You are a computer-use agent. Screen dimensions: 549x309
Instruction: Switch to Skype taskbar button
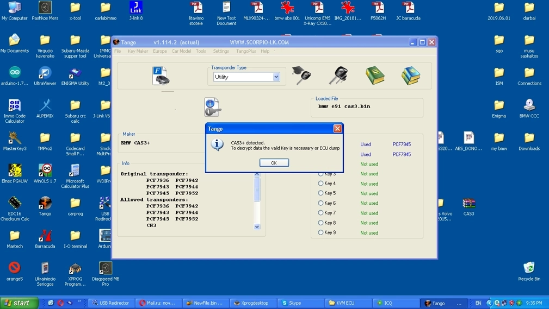point(300,303)
